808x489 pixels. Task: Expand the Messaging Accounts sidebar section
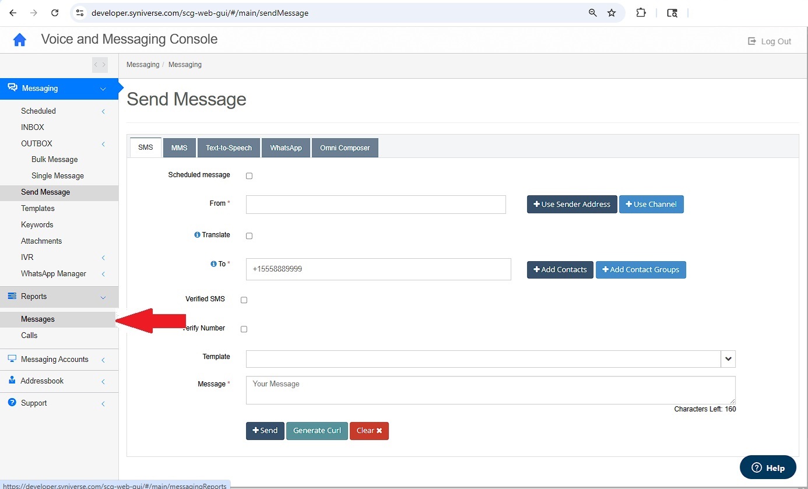[x=55, y=360]
